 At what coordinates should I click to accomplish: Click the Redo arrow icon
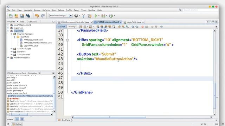pos(43,16)
